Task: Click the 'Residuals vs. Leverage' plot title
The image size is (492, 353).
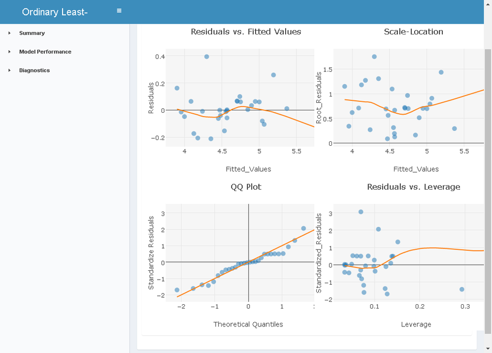Action: point(413,187)
